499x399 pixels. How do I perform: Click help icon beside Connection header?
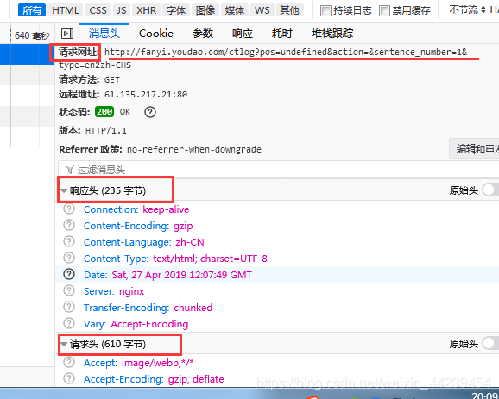(x=69, y=209)
